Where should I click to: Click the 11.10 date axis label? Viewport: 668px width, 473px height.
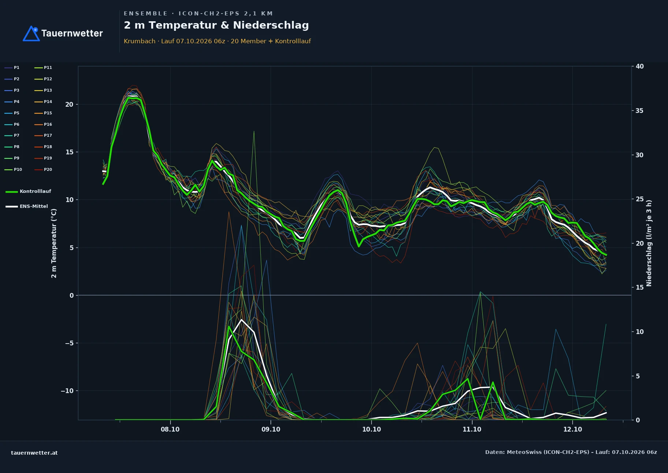coord(472,429)
